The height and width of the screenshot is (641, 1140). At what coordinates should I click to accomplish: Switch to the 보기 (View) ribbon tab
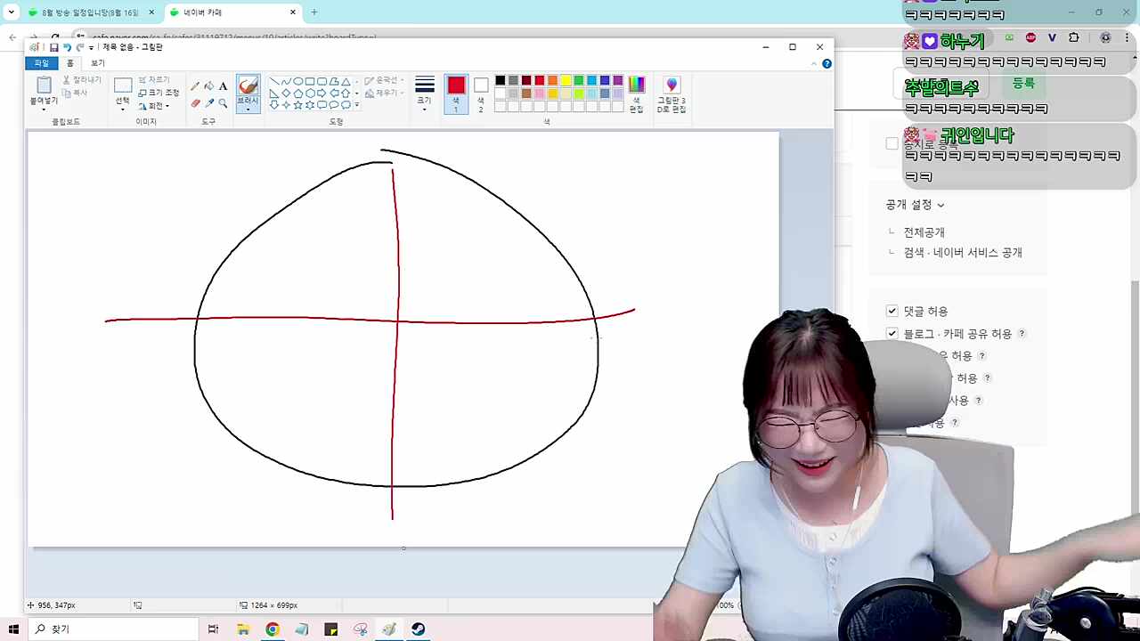98,63
